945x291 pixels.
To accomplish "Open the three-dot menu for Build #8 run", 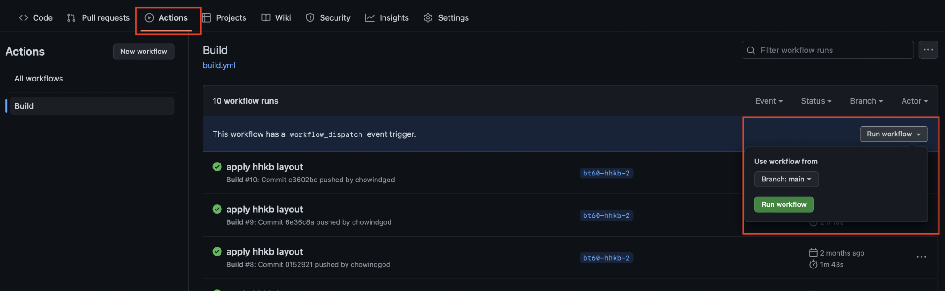I will 921,257.
